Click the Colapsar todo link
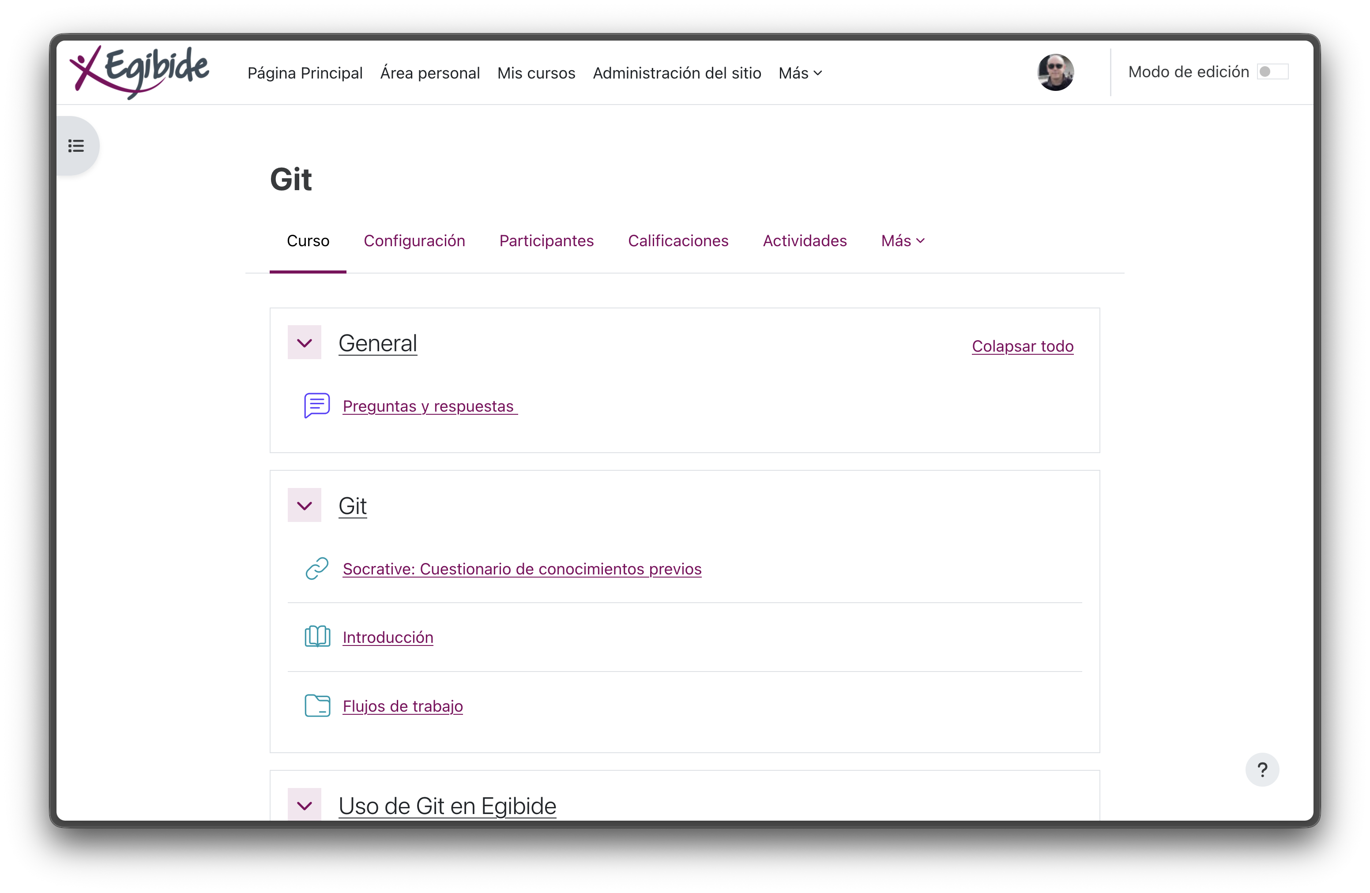 pos(1022,346)
